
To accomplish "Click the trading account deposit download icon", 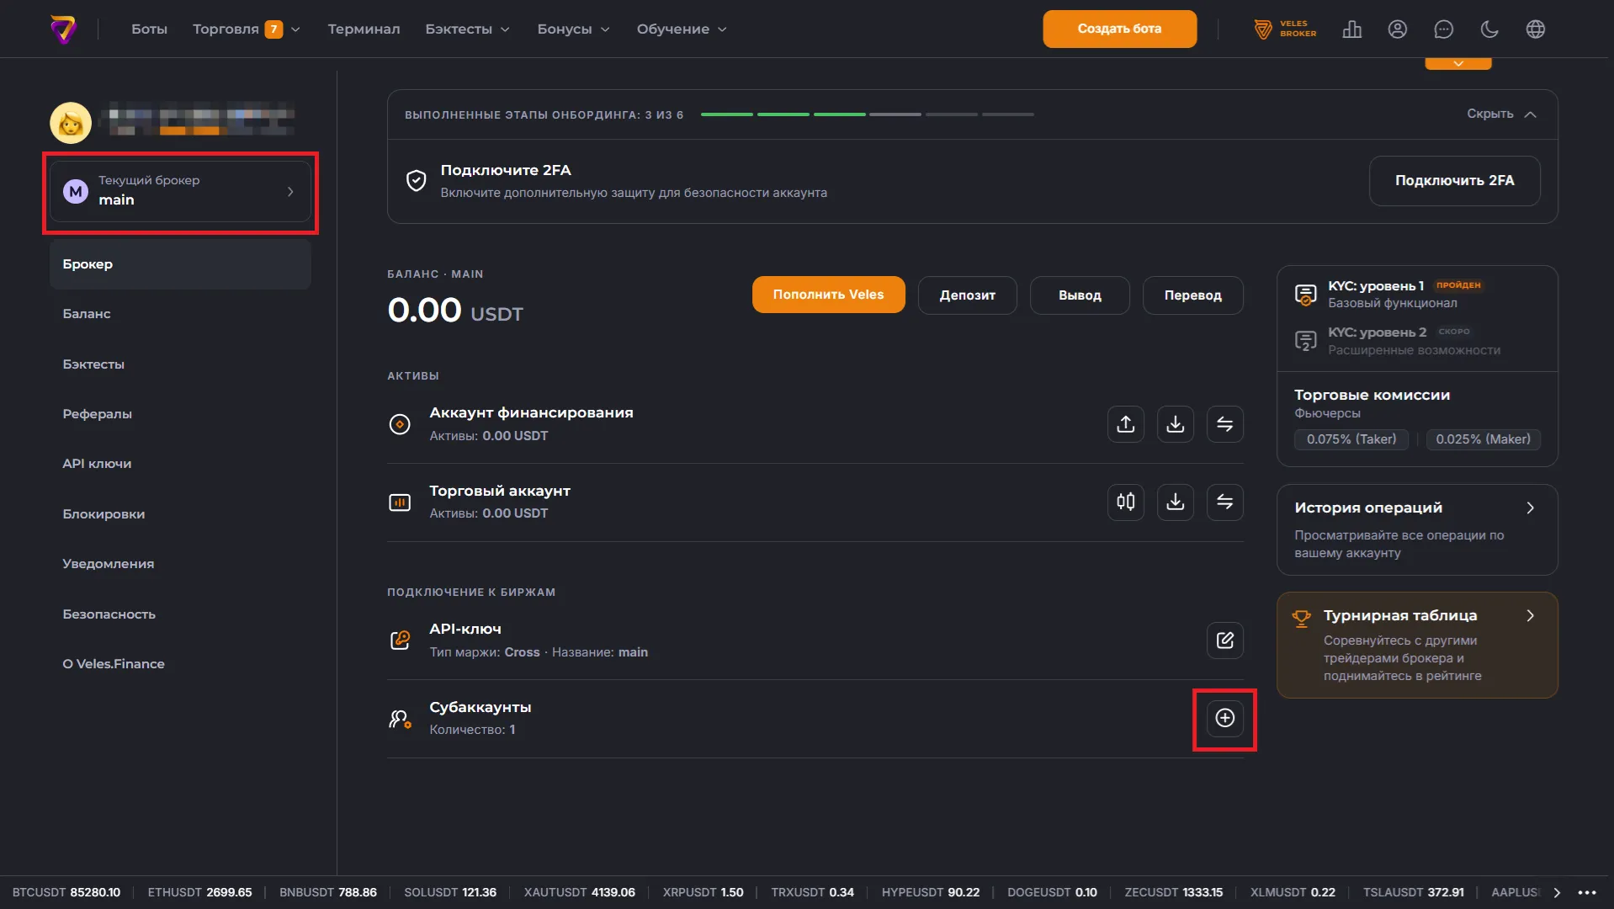I will coord(1176,502).
